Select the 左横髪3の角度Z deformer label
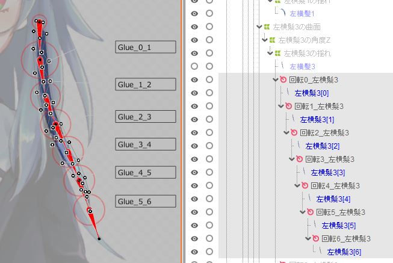The width and height of the screenshot is (393, 263). coord(305,40)
